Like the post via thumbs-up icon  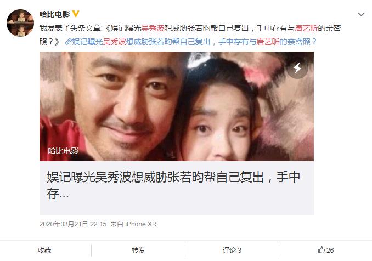(x=321, y=250)
